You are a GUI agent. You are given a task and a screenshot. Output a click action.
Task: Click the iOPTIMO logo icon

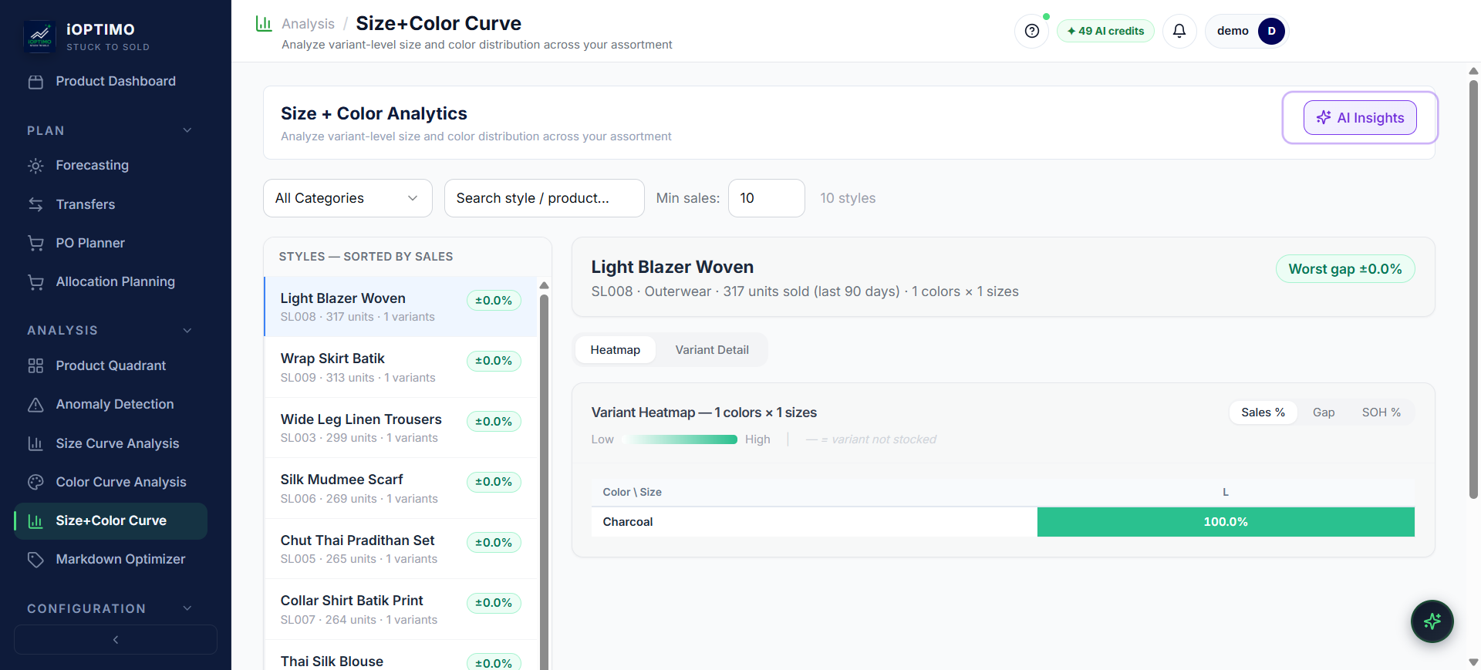click(39, 36)
